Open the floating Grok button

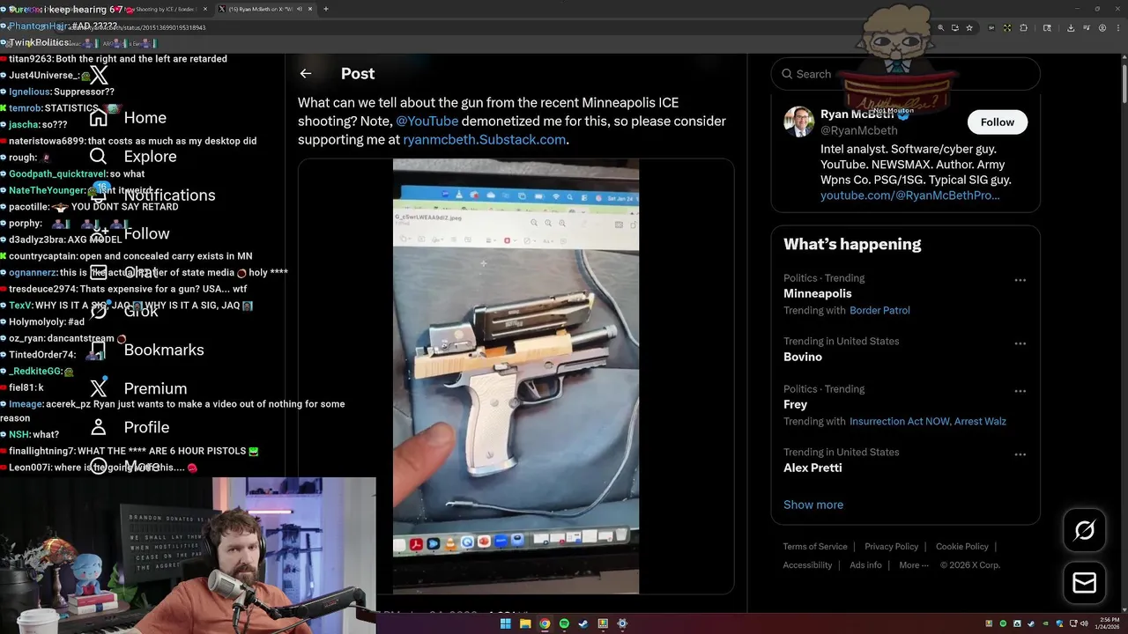pyautogui.click(x=1085, y=530)
